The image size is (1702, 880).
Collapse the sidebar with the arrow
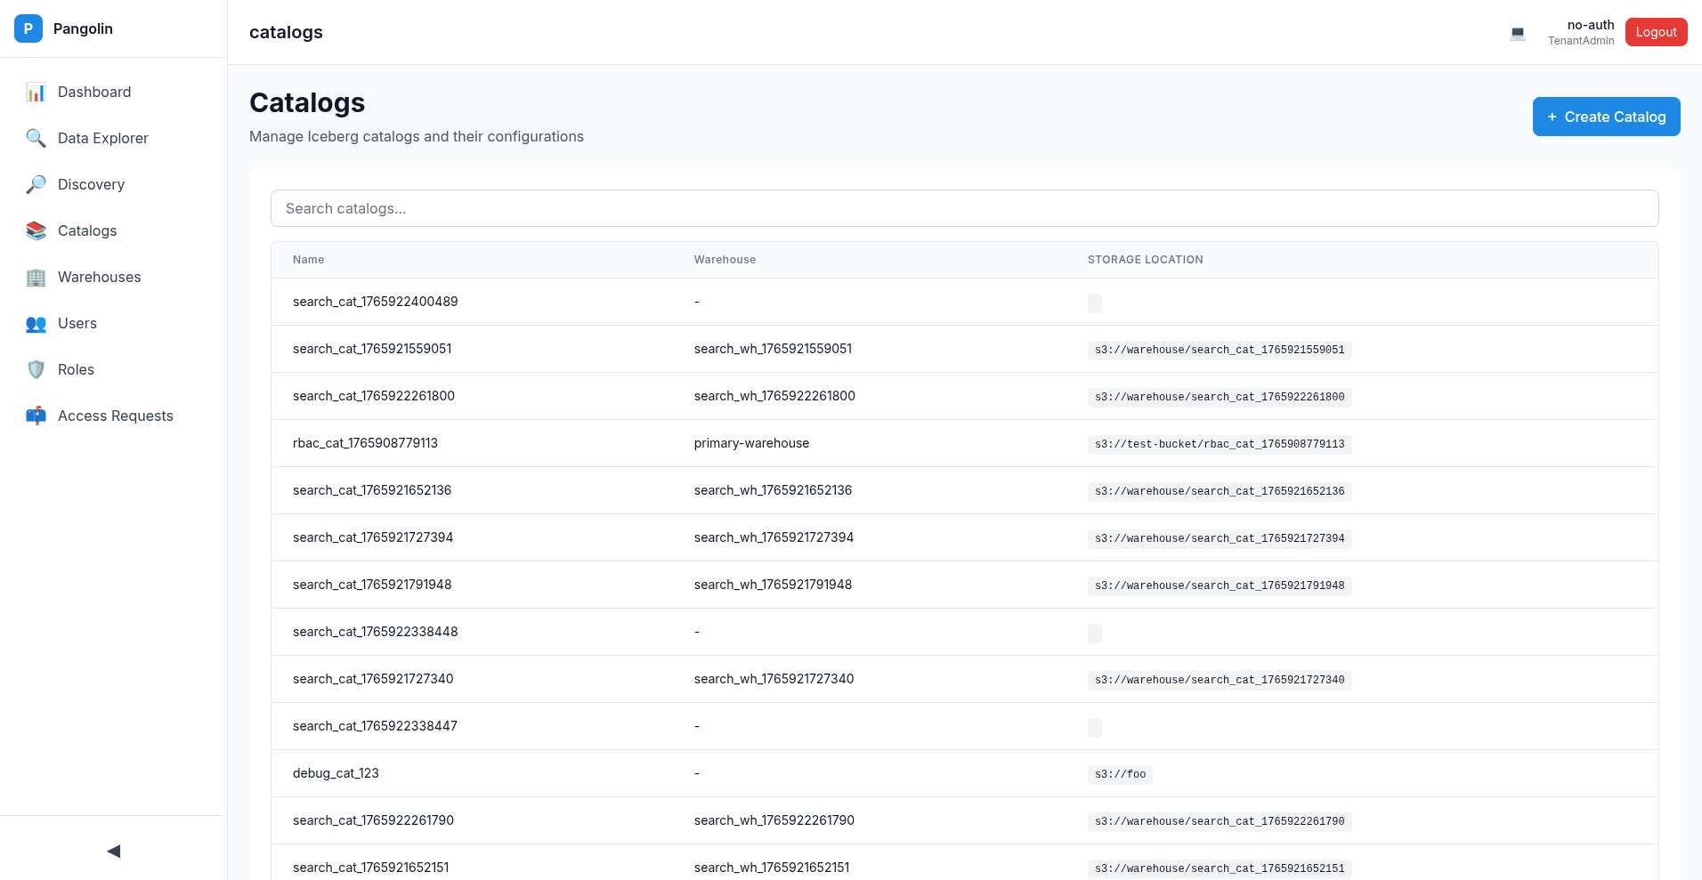[x=113, y=851]
